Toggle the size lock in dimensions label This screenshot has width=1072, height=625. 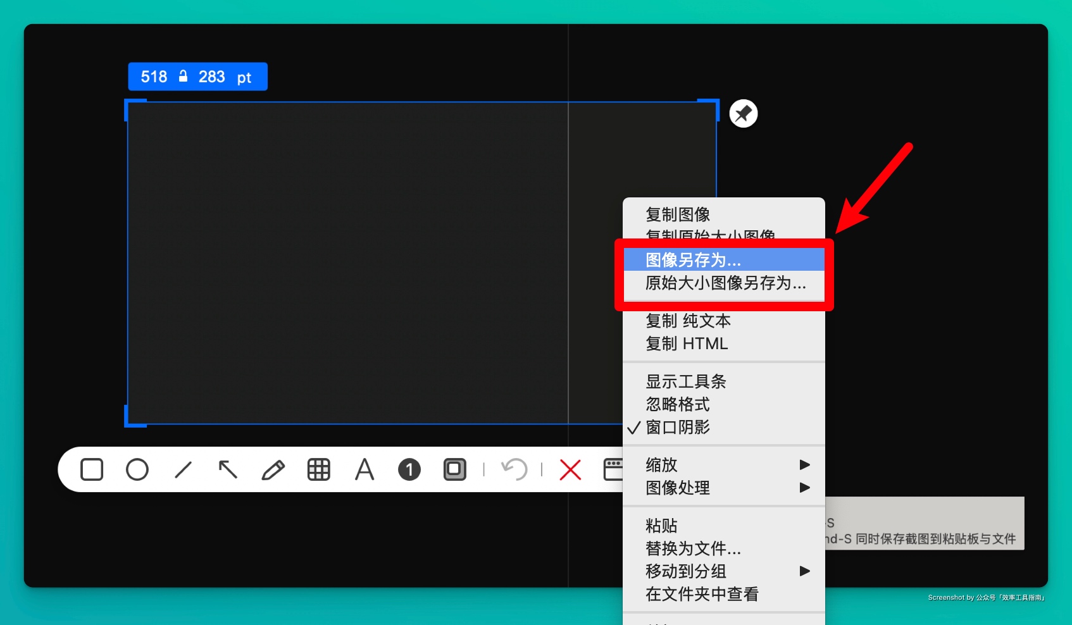[x=183, y=77]
